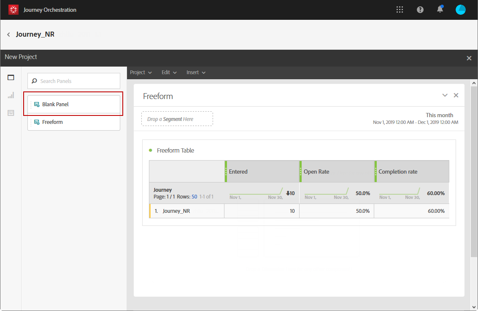The image size is (478, 311).
Task: Go back using the Journey_NR back arrow
Action: [8, 35]
